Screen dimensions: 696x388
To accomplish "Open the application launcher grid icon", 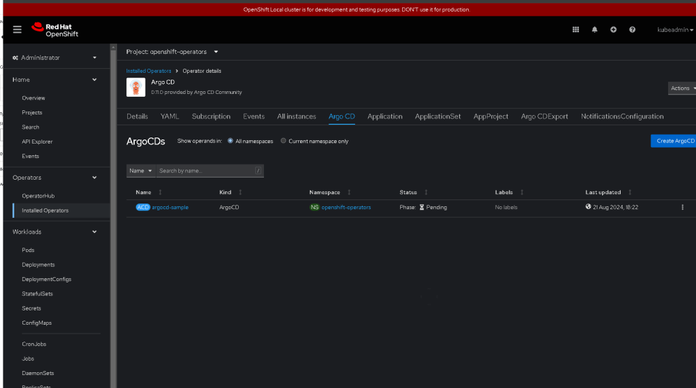I will 576,30.
